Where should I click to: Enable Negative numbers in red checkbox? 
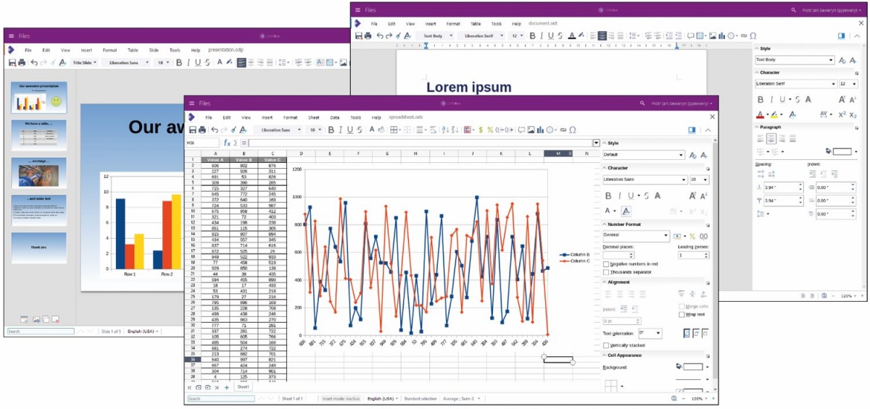606,264
